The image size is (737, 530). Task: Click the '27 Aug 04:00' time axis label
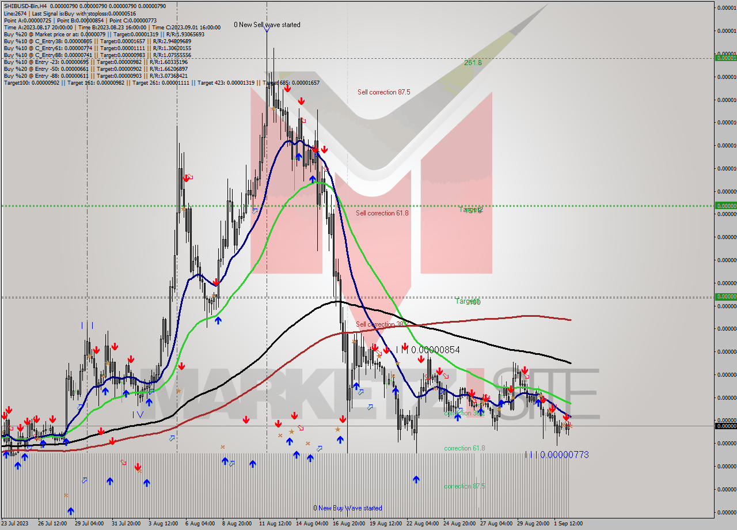tap(496, 524)
